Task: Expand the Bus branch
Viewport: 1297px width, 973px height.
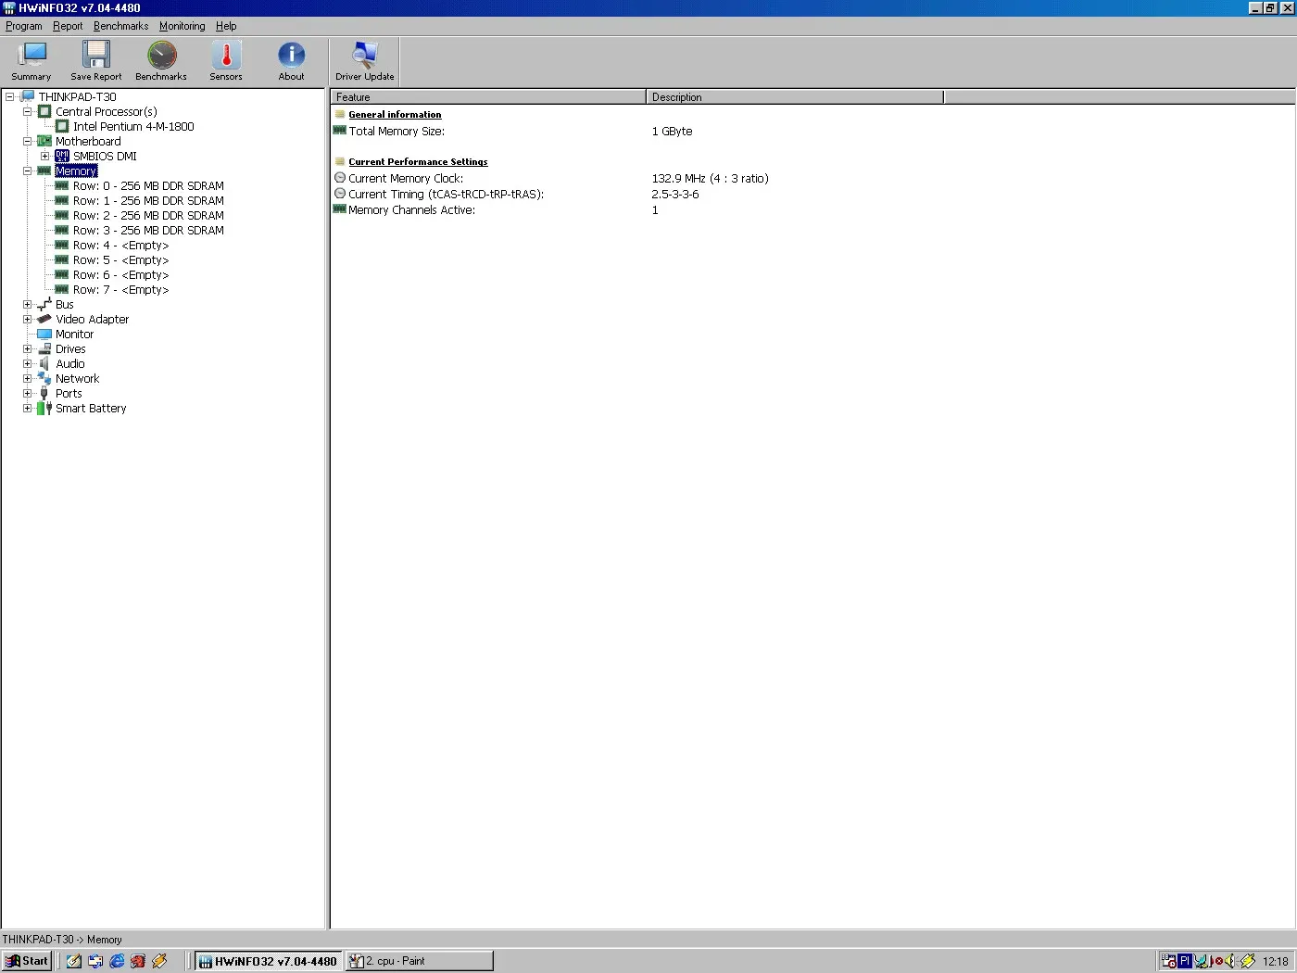Action: (27, 305)
